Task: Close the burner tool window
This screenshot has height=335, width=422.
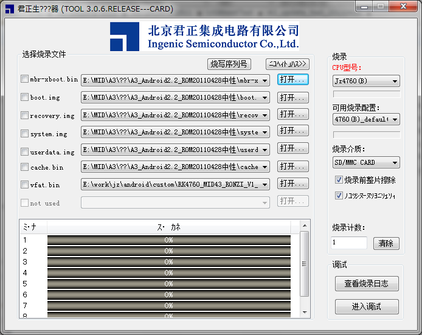Action: pos(403,7)
